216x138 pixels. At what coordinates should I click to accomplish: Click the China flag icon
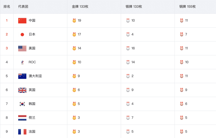pyautogui.click(x=22, y=21)
